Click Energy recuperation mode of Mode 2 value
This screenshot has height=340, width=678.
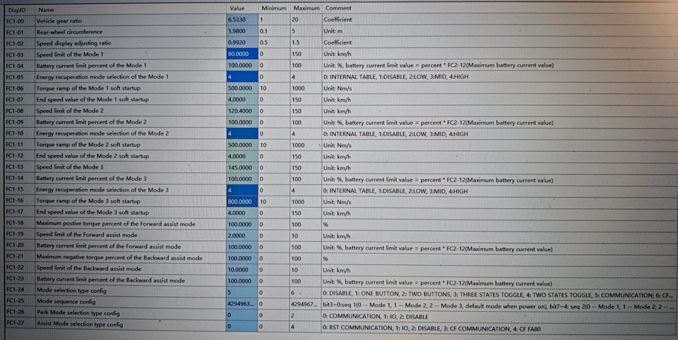point(242,133)
